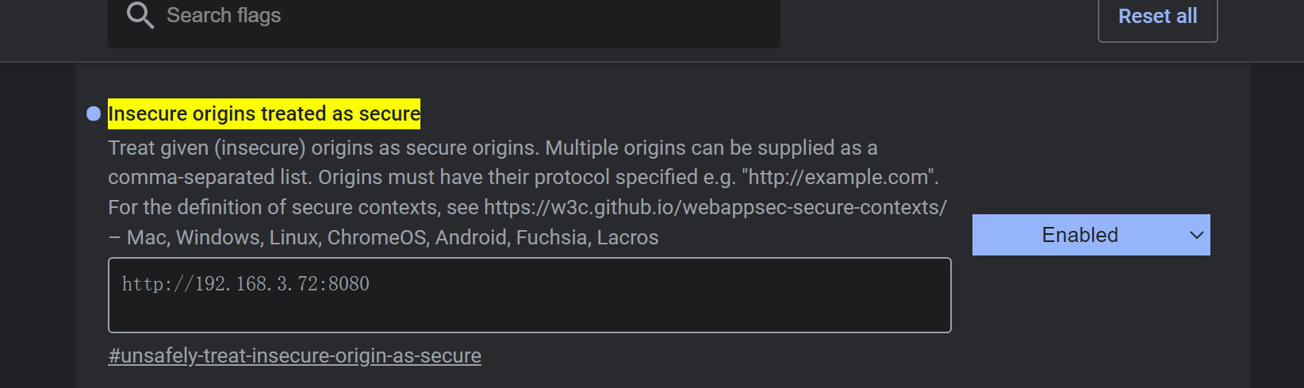Image resolution: width=1304 pixels, height=388 pixels.
Task: Click the w3c.github.io secure-contexts URL text
Action: 715,207
